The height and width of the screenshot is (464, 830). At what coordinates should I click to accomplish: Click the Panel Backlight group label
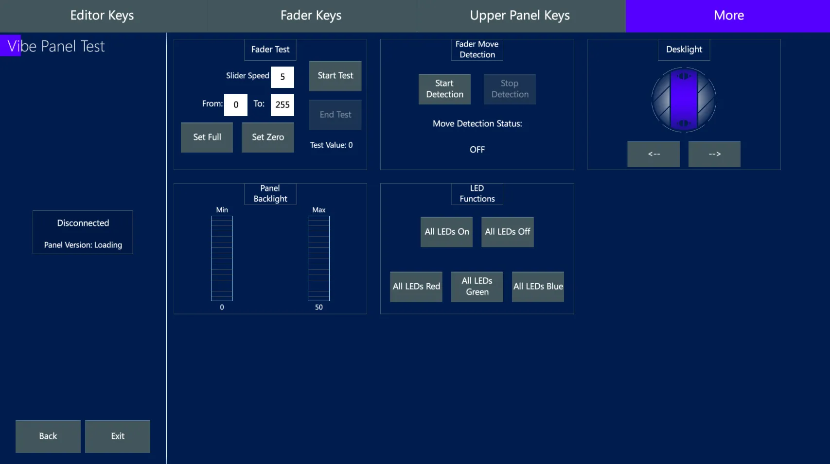point(270,193)
